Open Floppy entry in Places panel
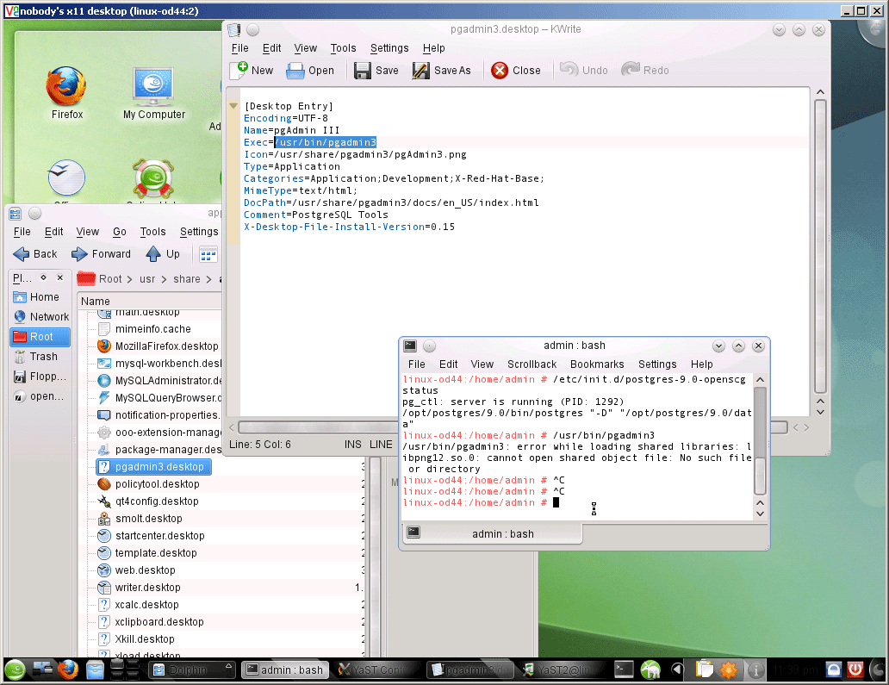Screen dimensions: 889x685 tap(40, 377)
